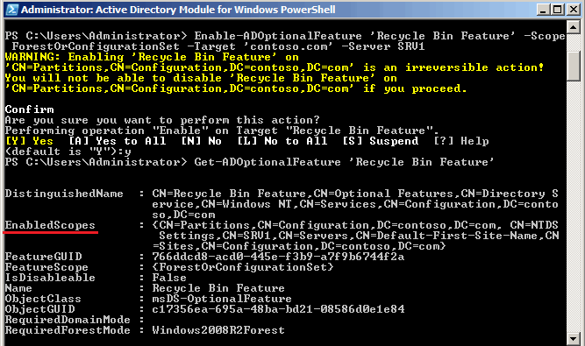
Task: Click the scrollbar up arrow
Action: (573, 27)
